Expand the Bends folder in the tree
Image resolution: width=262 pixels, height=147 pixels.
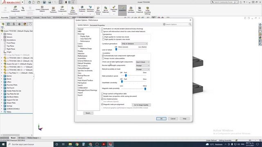pyautogui.click(x=2, y=79)
